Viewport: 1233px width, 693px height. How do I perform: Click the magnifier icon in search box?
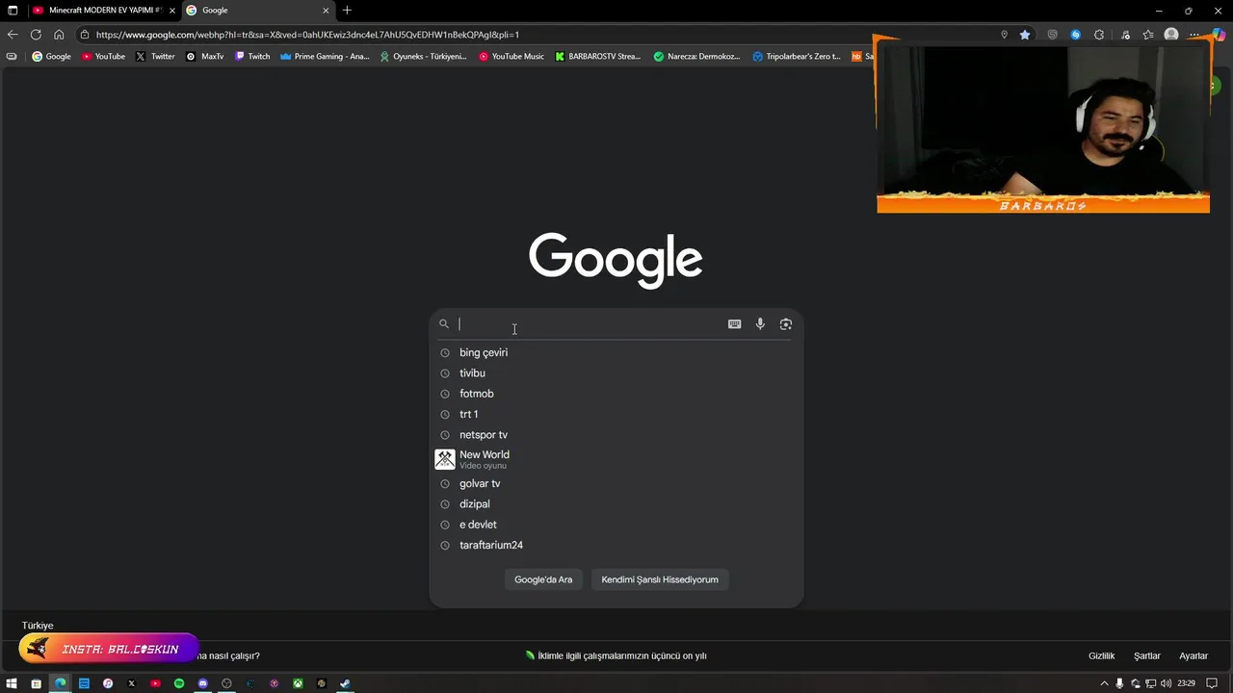(444, 324)
